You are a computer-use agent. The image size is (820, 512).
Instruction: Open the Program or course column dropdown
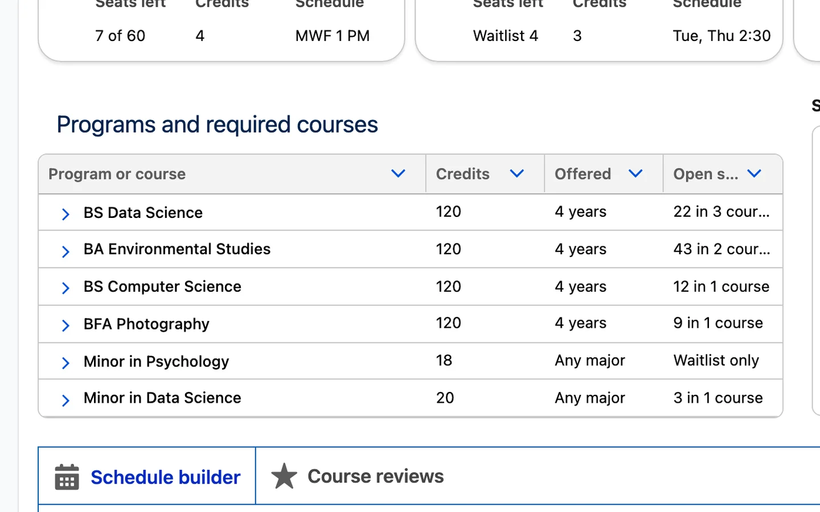click(x=398, y=174)
